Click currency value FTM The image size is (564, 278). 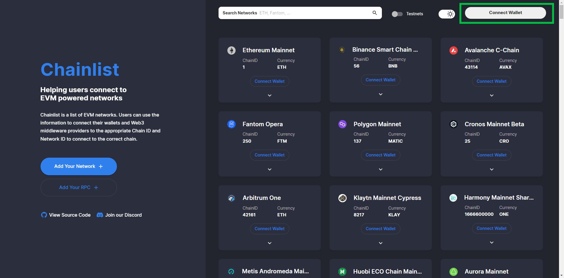282,141
